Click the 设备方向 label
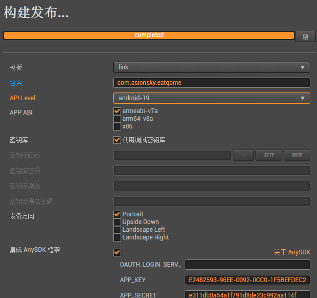 click(x=22, y=216)
